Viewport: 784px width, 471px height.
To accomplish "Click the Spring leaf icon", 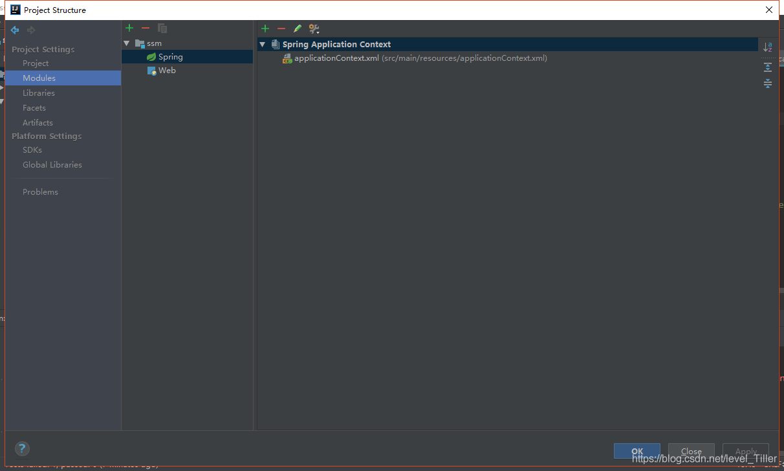I will tap(151, 57).
